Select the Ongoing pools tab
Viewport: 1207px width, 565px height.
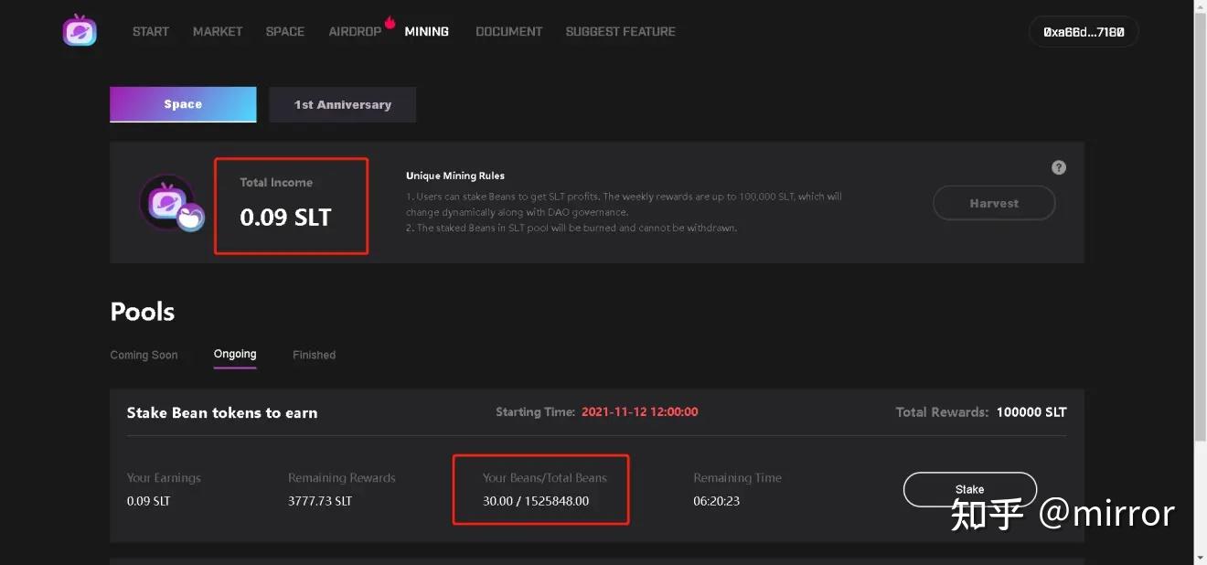pos(235,354)
